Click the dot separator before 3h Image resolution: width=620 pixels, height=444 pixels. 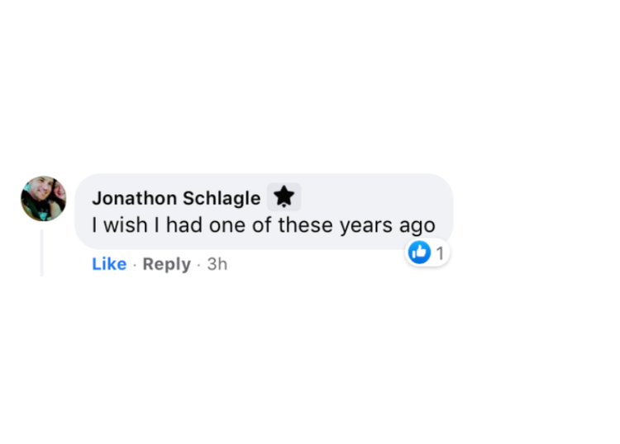pos(199,264)
